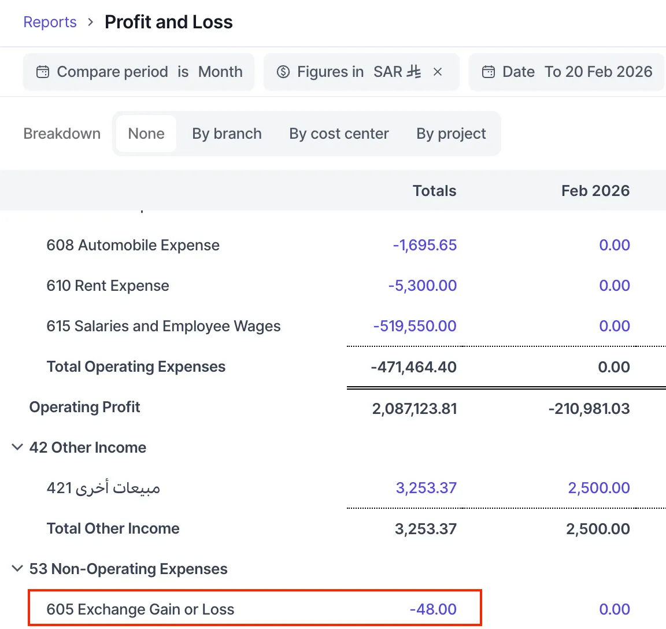Select the Total Operating Expenses label
Viewport: 666px width, 629px height.
pos(136,367)
